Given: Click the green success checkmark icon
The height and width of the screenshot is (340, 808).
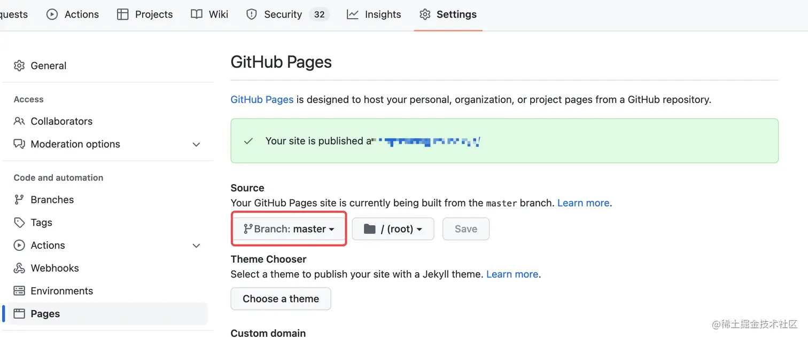Looking at the screenshot, I should (248, 141).
